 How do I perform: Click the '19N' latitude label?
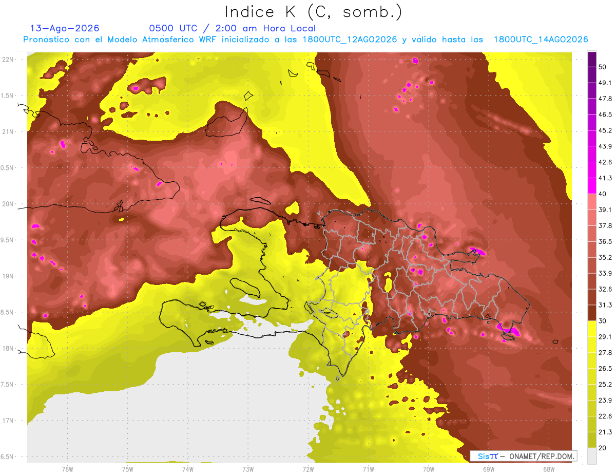pyautogui.click(x=9, y=276)
